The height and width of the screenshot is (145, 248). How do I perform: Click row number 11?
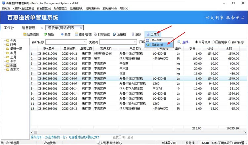[x=32, y=104]
